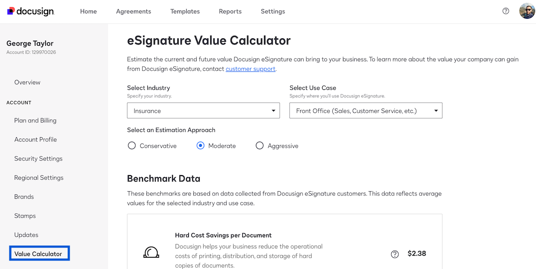This screenshot has width=536, height=269.
Task: Select Value Calculator in the sidebar
Action: pyautogui.click(x=39, y=253)
